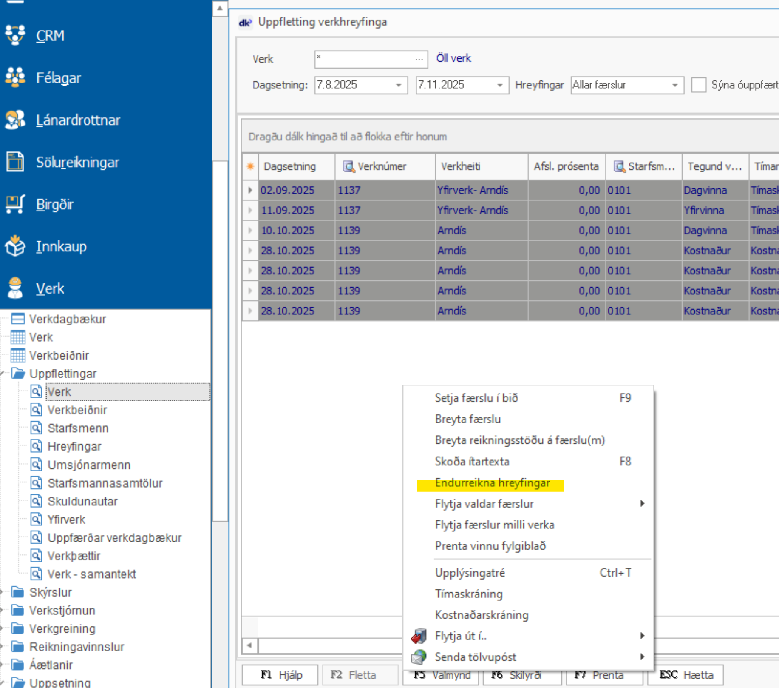Viewport: 779px width, 688px height.
Task: Open the start date 7.8.2025 dropdown
Action: coord(398,85)
